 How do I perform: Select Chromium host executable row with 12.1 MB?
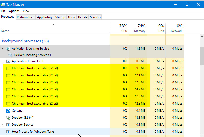[92, 75]
